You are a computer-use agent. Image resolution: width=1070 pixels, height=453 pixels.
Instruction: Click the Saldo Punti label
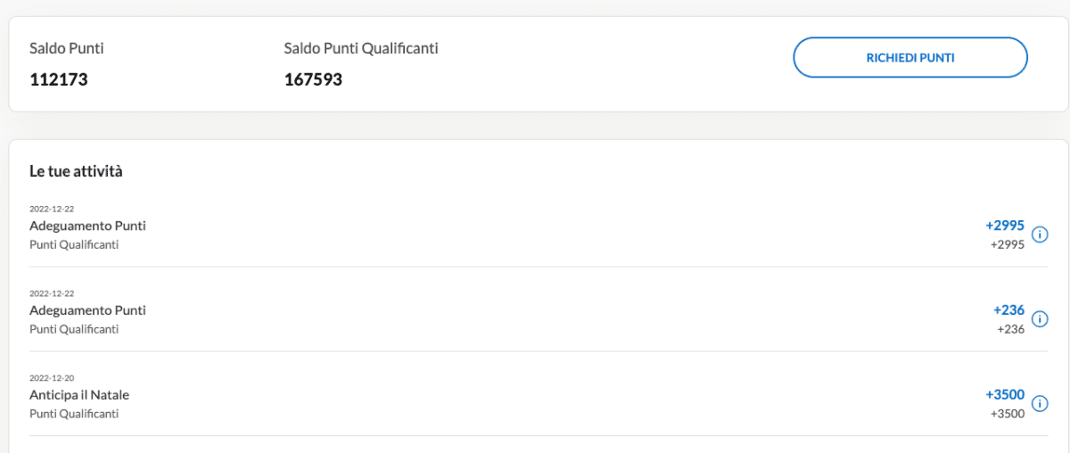[x=67, y=48]
